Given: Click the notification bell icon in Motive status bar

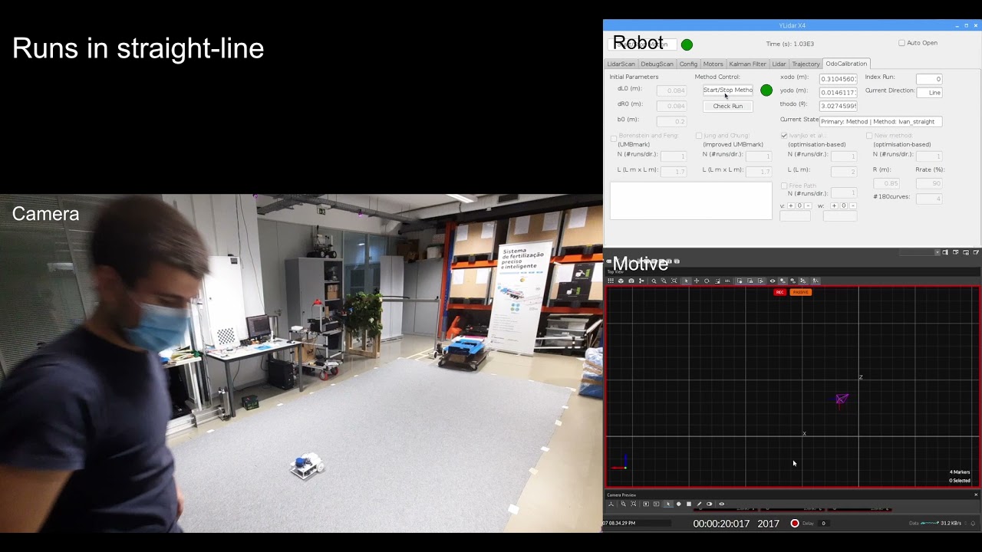Looking at the screenshot, I should pos(973,524).
